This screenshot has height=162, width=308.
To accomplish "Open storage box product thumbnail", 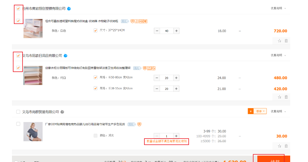I will 33,28.
